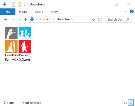Expand the chevron after This PC
This screenshot has height=106, width=135.
pos(54,19)
